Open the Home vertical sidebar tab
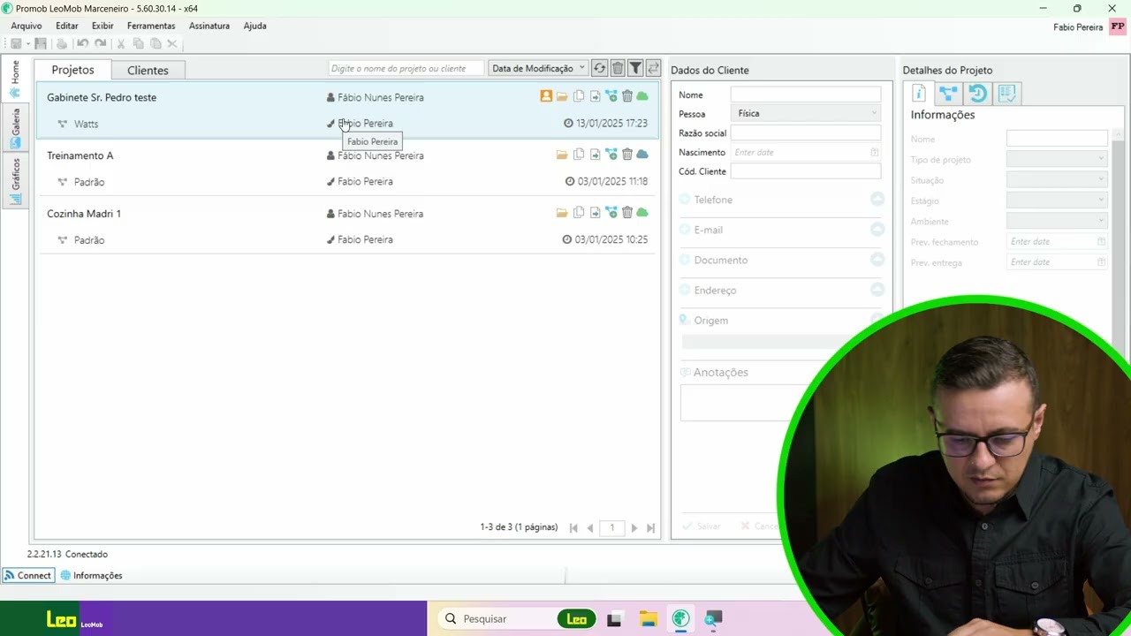Screen dimensions: 1131x636 click(15, 78)
